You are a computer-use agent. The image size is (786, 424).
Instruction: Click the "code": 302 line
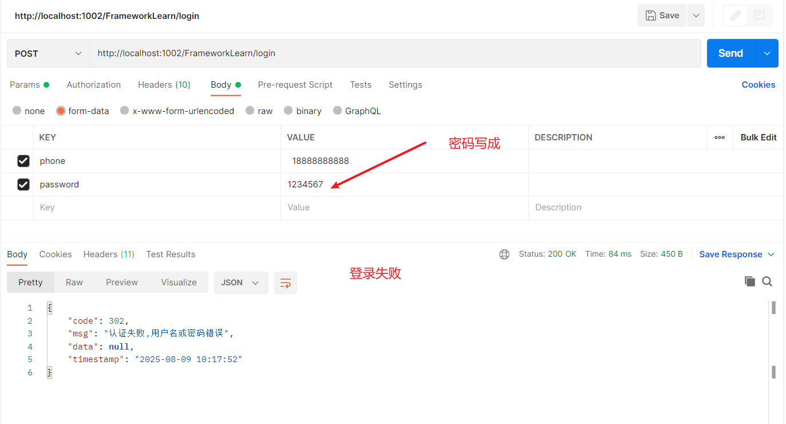98,321
